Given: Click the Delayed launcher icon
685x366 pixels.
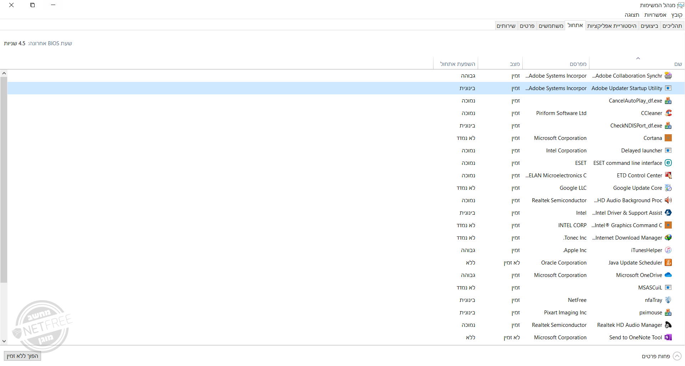Looking at the screenshot, I should tap(668, 151).
